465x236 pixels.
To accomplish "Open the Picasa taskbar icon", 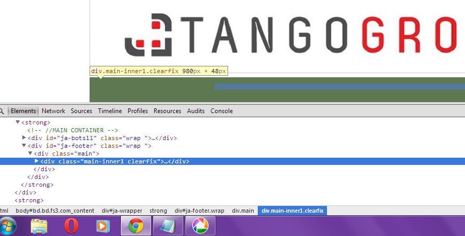I will pyautogui.click(x=200, y=226).
